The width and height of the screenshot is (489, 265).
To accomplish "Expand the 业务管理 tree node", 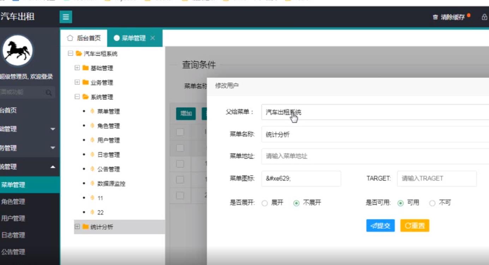I will (77, 82).
